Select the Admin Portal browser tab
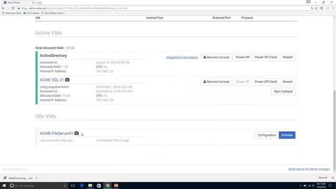The image size is (336, 189). click(19, 3)
